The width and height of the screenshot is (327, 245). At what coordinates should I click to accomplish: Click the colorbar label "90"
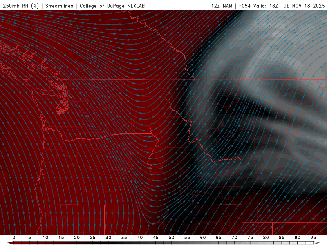pos(297,238)
